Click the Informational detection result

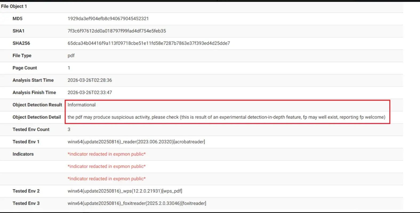click(x=81, y=105)
